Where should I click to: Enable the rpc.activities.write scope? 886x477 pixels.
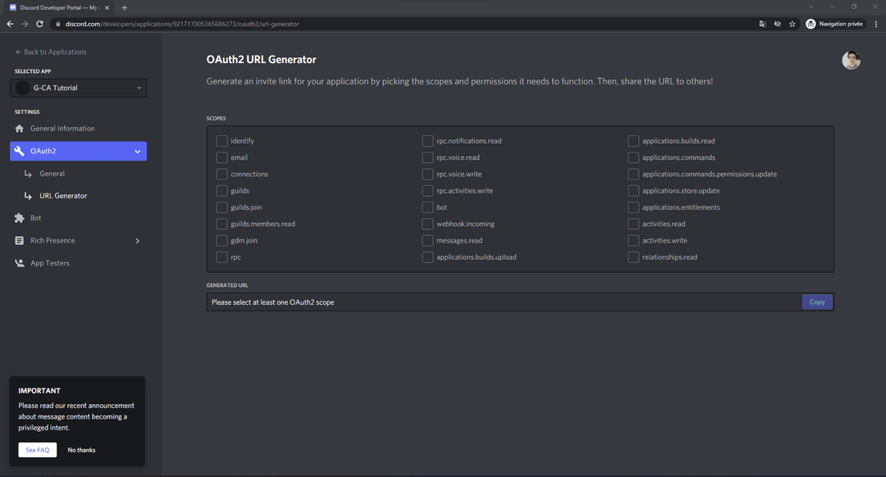[427, 191]
